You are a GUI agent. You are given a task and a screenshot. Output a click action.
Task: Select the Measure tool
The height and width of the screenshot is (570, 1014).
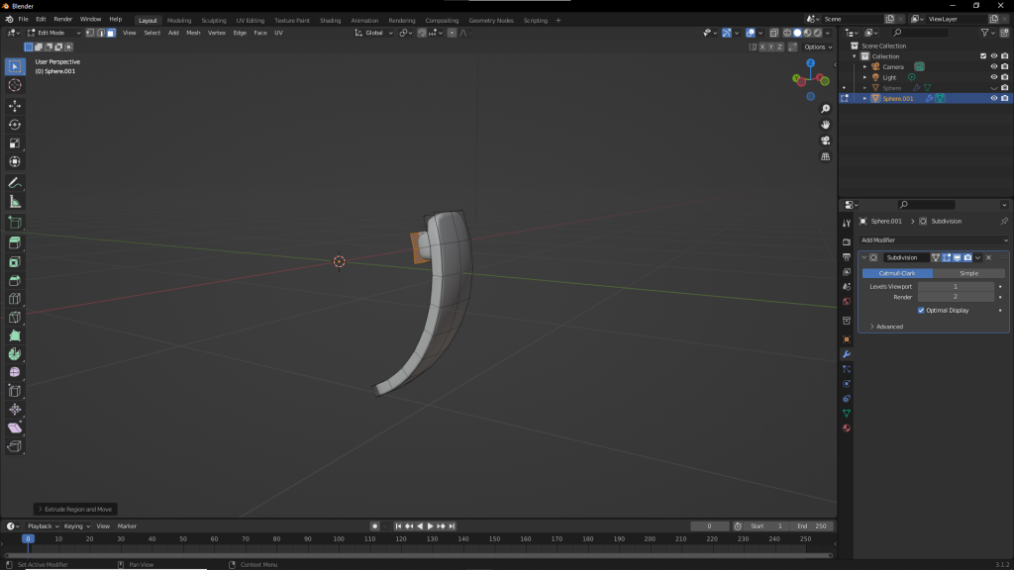click(x=15, y=202)
